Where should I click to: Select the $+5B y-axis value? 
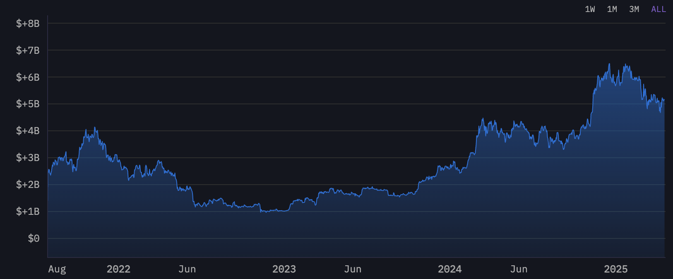[x=28, y=104]
